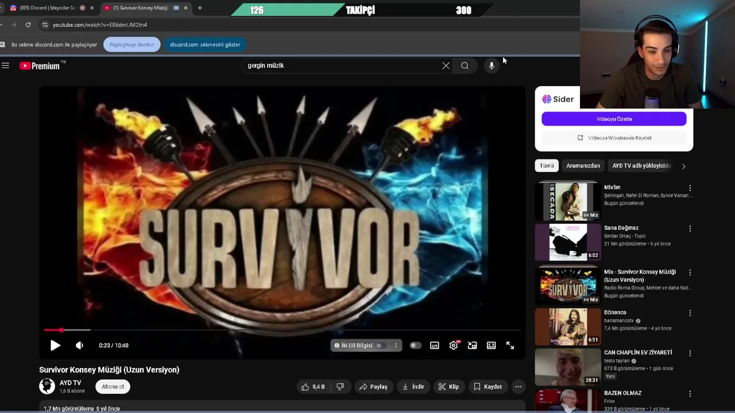This screenshot has height=413, width=735.
Task: Open options for Sana Değmez
Action: click(690, 228)
